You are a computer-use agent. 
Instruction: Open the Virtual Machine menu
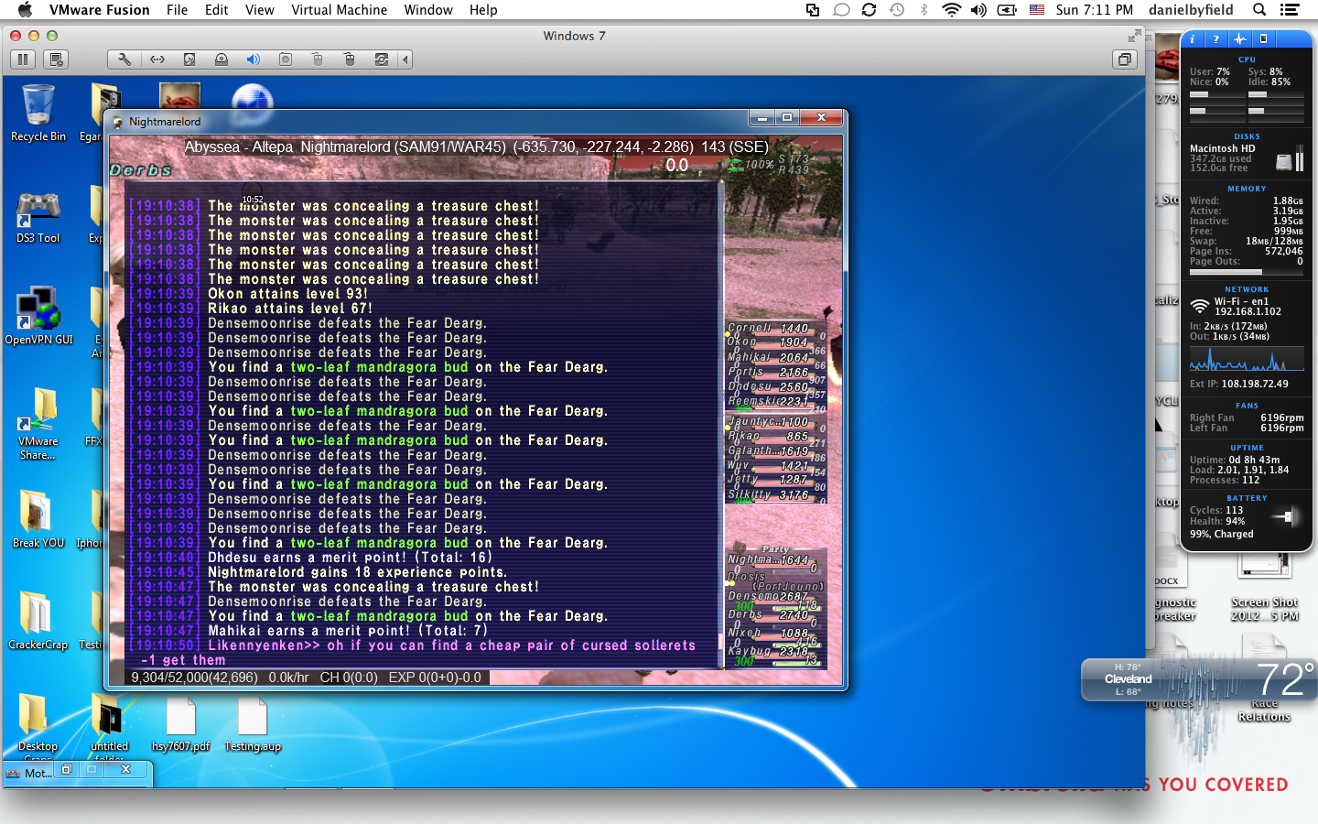click(x=340, y=10)
